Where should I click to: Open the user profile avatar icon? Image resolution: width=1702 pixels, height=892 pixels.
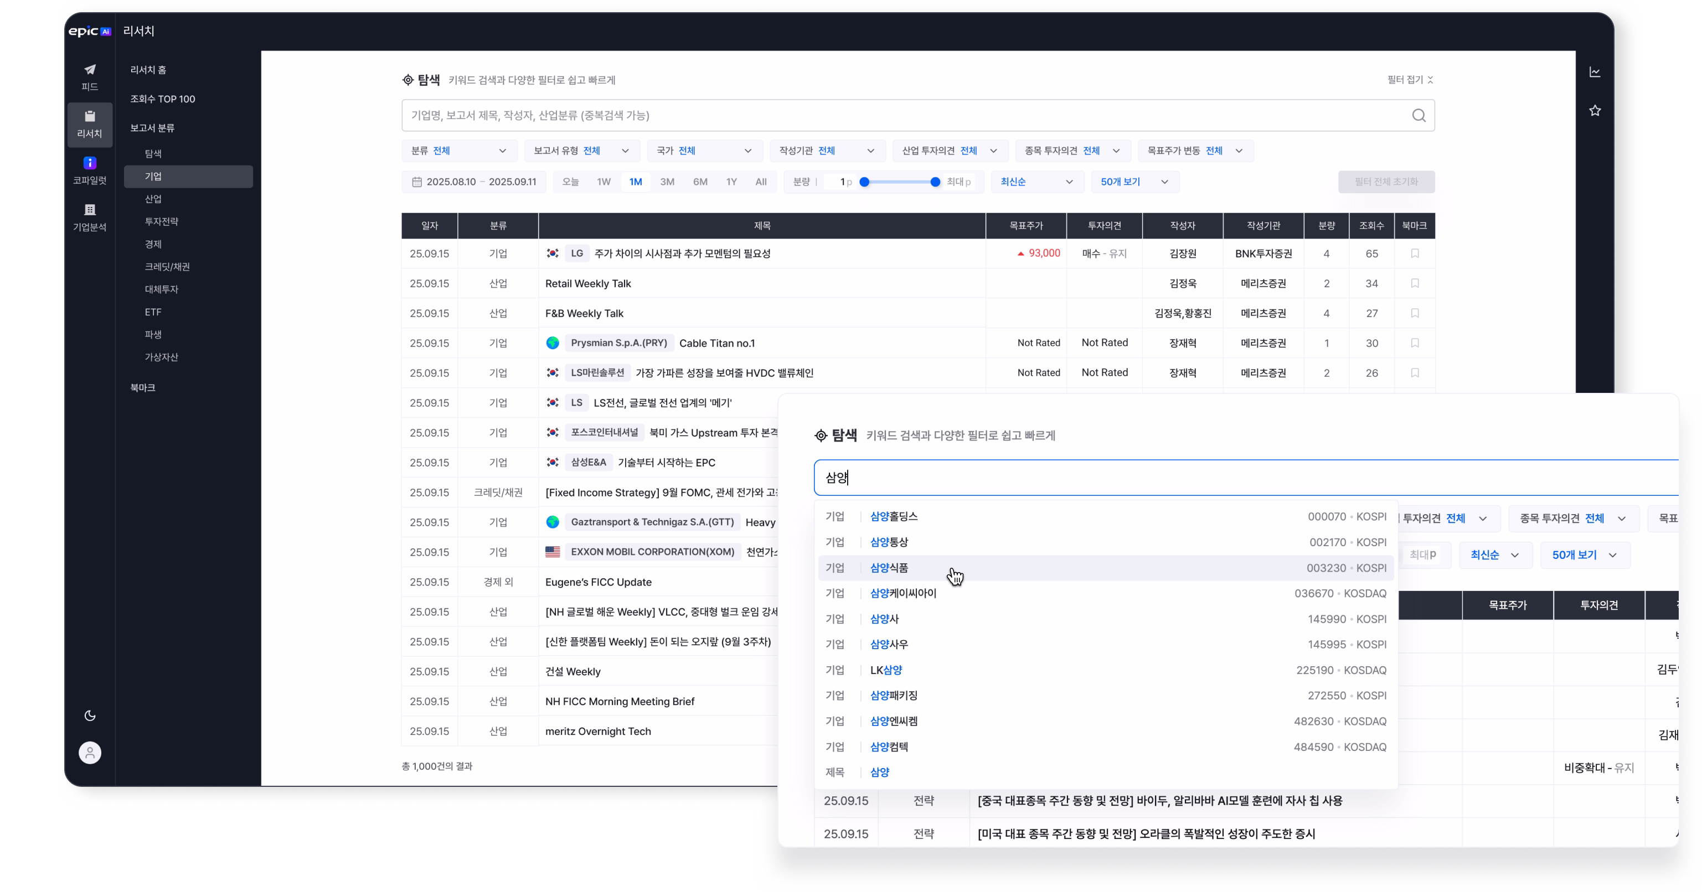(x=90, y=753)
